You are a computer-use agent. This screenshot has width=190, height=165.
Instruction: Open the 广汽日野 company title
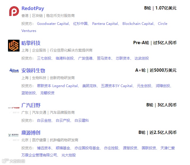click(31, 105)
